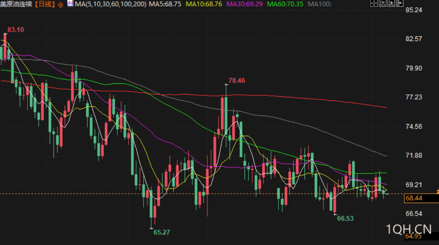Viewport: 439px width, 245px height.
Task: Click the MA5:68.75 legend value
Action: coord(165,4)
